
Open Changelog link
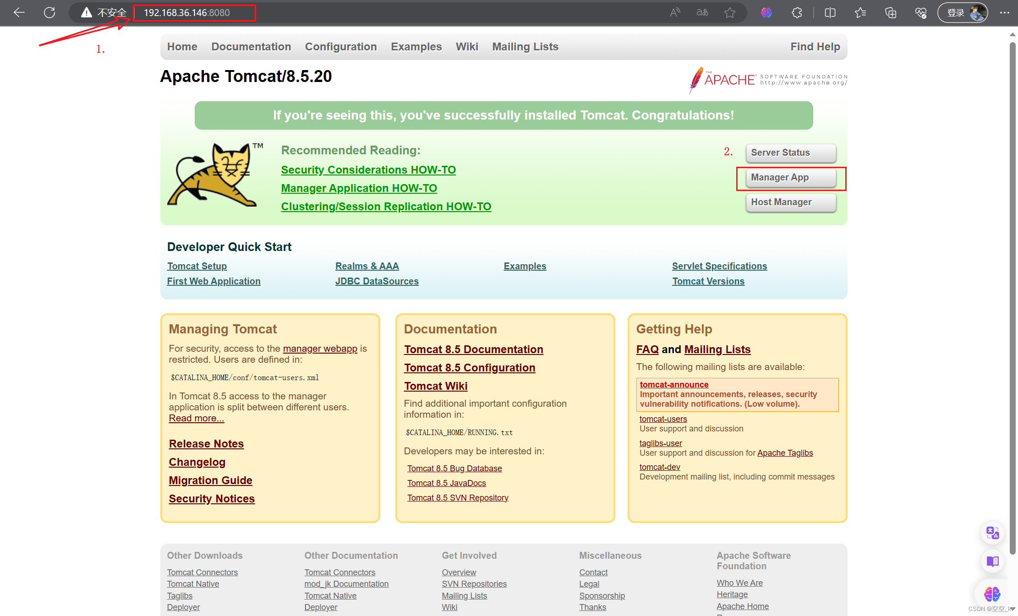click(197, 462)
